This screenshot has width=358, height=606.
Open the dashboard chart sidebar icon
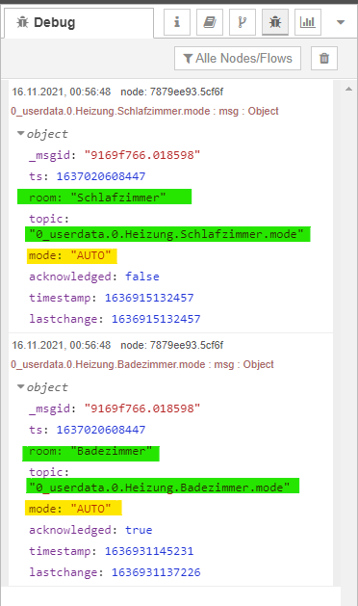tap(308, 22)
